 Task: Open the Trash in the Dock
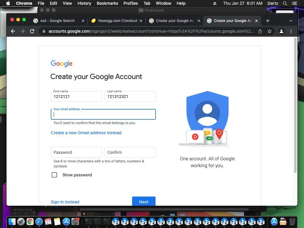(292, 221)
